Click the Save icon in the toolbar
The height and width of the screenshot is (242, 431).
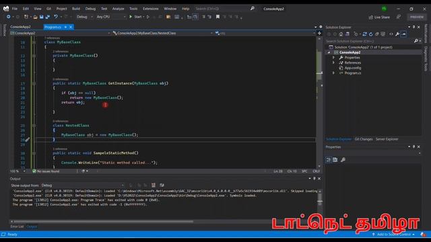pos(41,17)
